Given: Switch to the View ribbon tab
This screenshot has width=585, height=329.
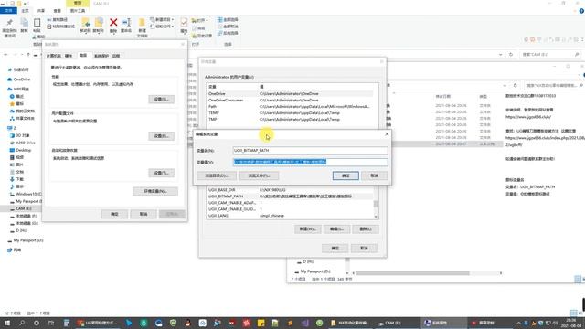Looking at the screenshot, I should pyautogui.click(x=57, y=10).
